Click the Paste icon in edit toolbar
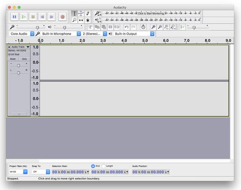Screen dimensions: 241x190 point(104,27)
